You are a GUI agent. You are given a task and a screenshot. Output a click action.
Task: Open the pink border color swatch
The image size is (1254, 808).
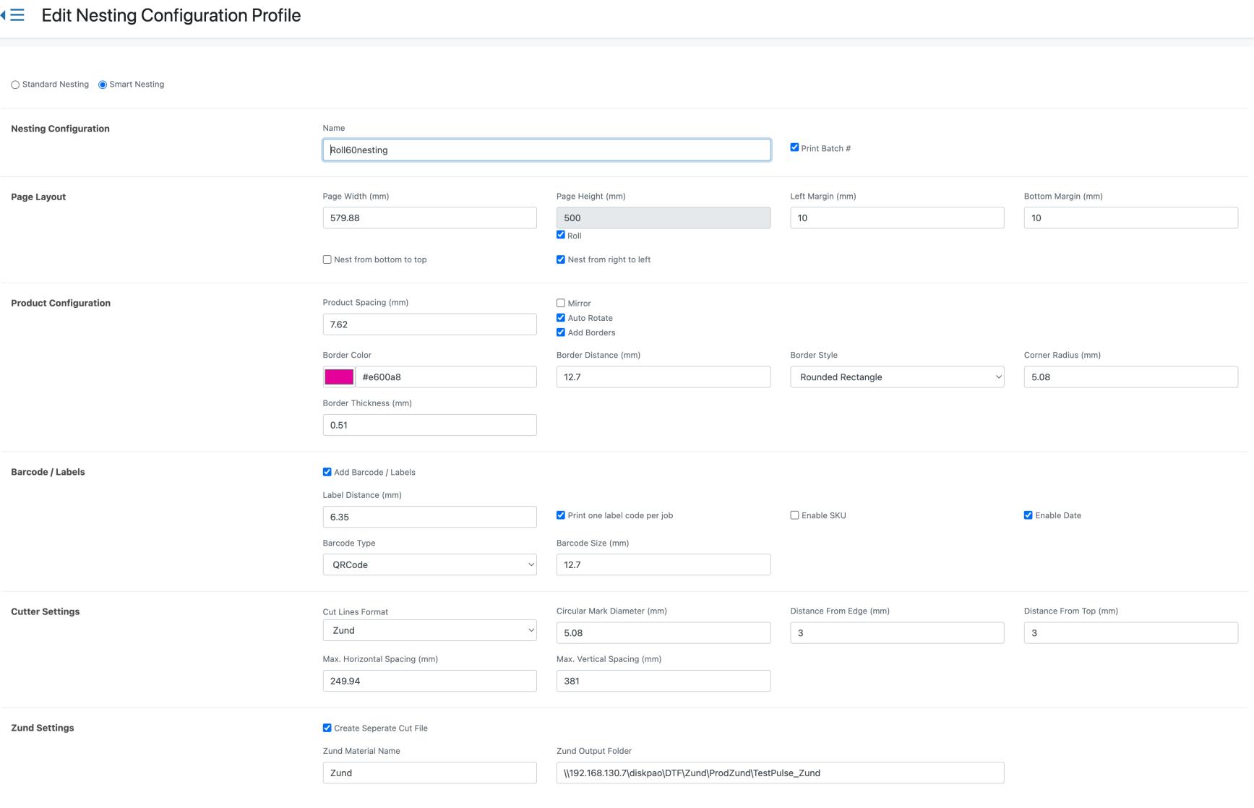(x=339, y=377)
